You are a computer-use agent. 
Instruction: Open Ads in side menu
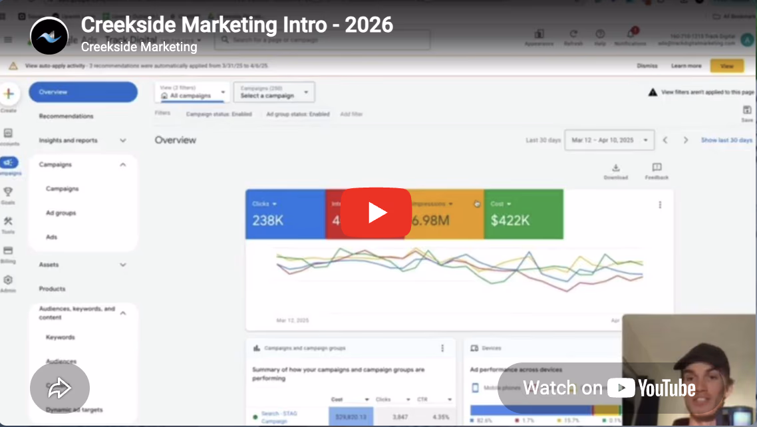(x=52, y=237)
